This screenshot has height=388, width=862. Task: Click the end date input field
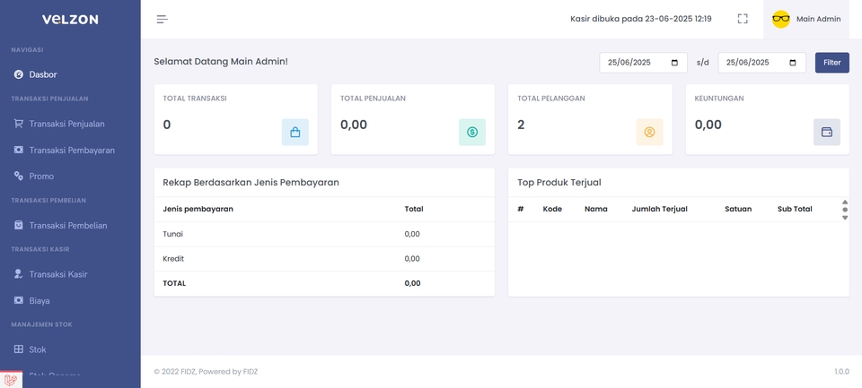(762, 63)
